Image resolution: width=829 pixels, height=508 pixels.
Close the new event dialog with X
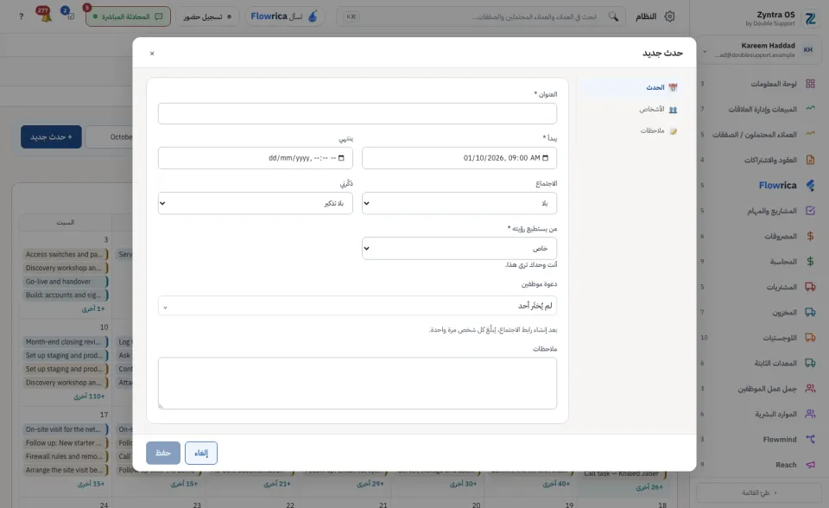152,54
